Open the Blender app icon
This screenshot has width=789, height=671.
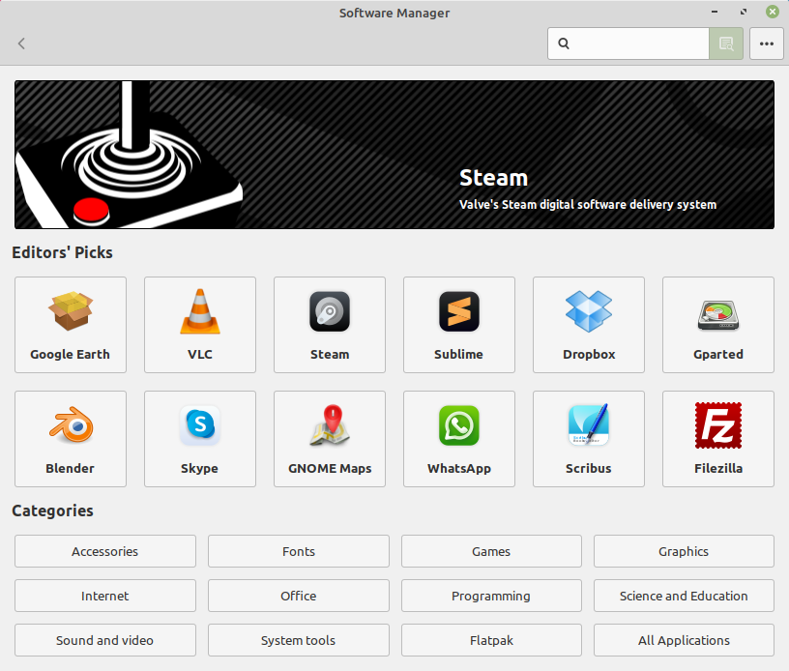pyautogui.click(x=71, y=425)
